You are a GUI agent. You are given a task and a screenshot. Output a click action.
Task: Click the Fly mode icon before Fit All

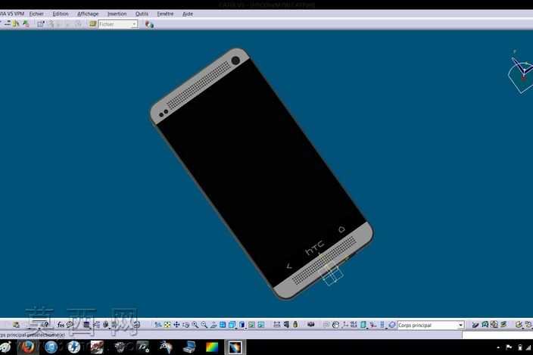(158, 325)
